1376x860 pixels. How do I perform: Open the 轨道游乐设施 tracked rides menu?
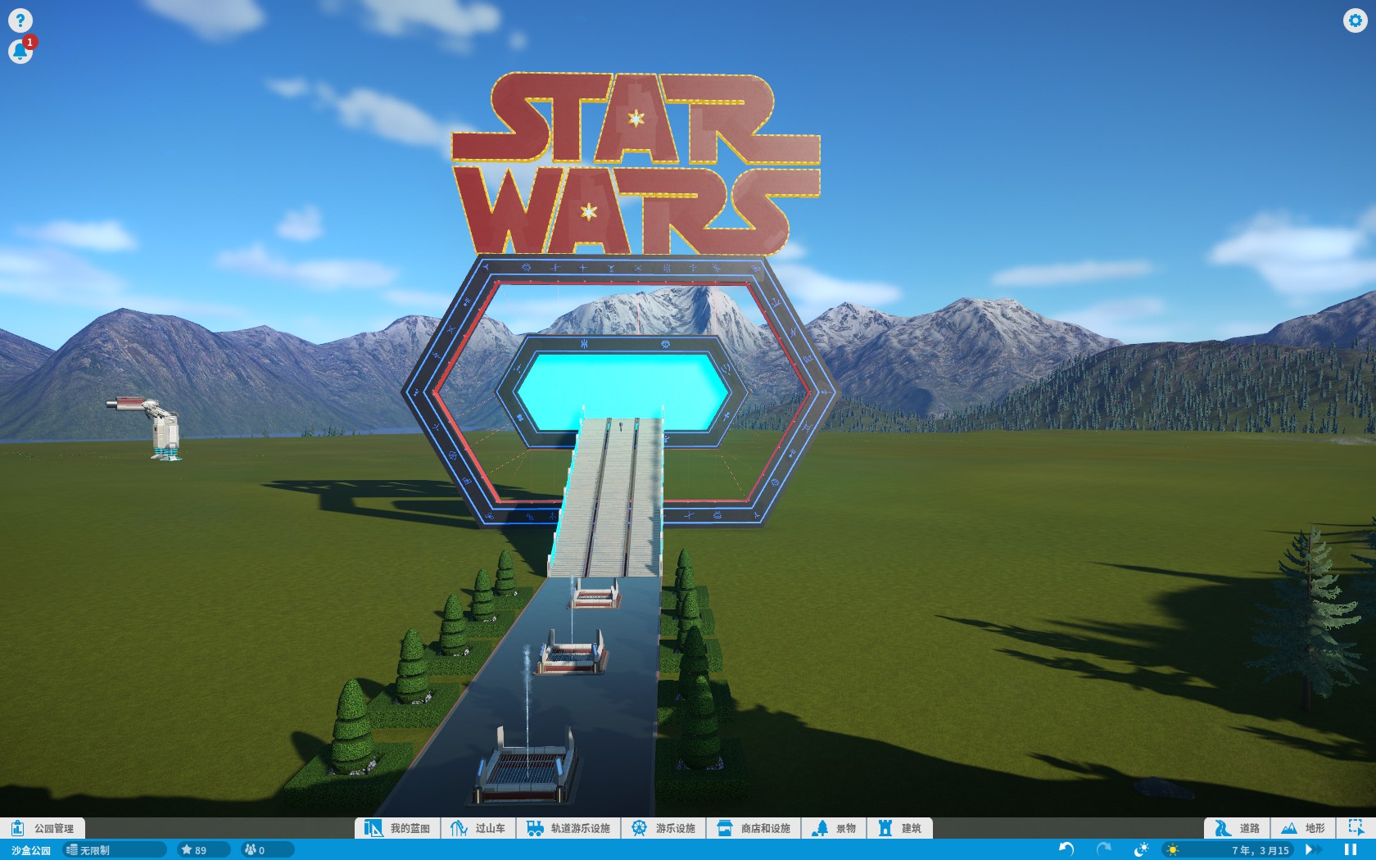click(x=568, y=828)
